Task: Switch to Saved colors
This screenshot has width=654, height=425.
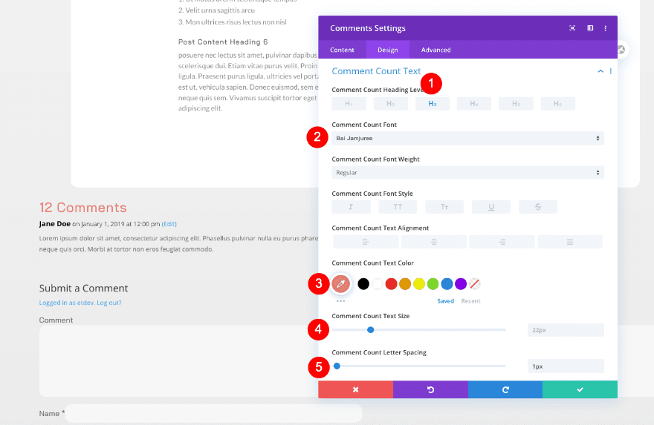Action: tap(445, 301)
